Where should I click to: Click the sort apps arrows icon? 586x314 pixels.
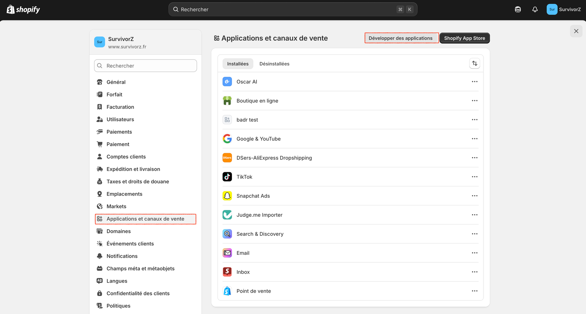[474, 64]
